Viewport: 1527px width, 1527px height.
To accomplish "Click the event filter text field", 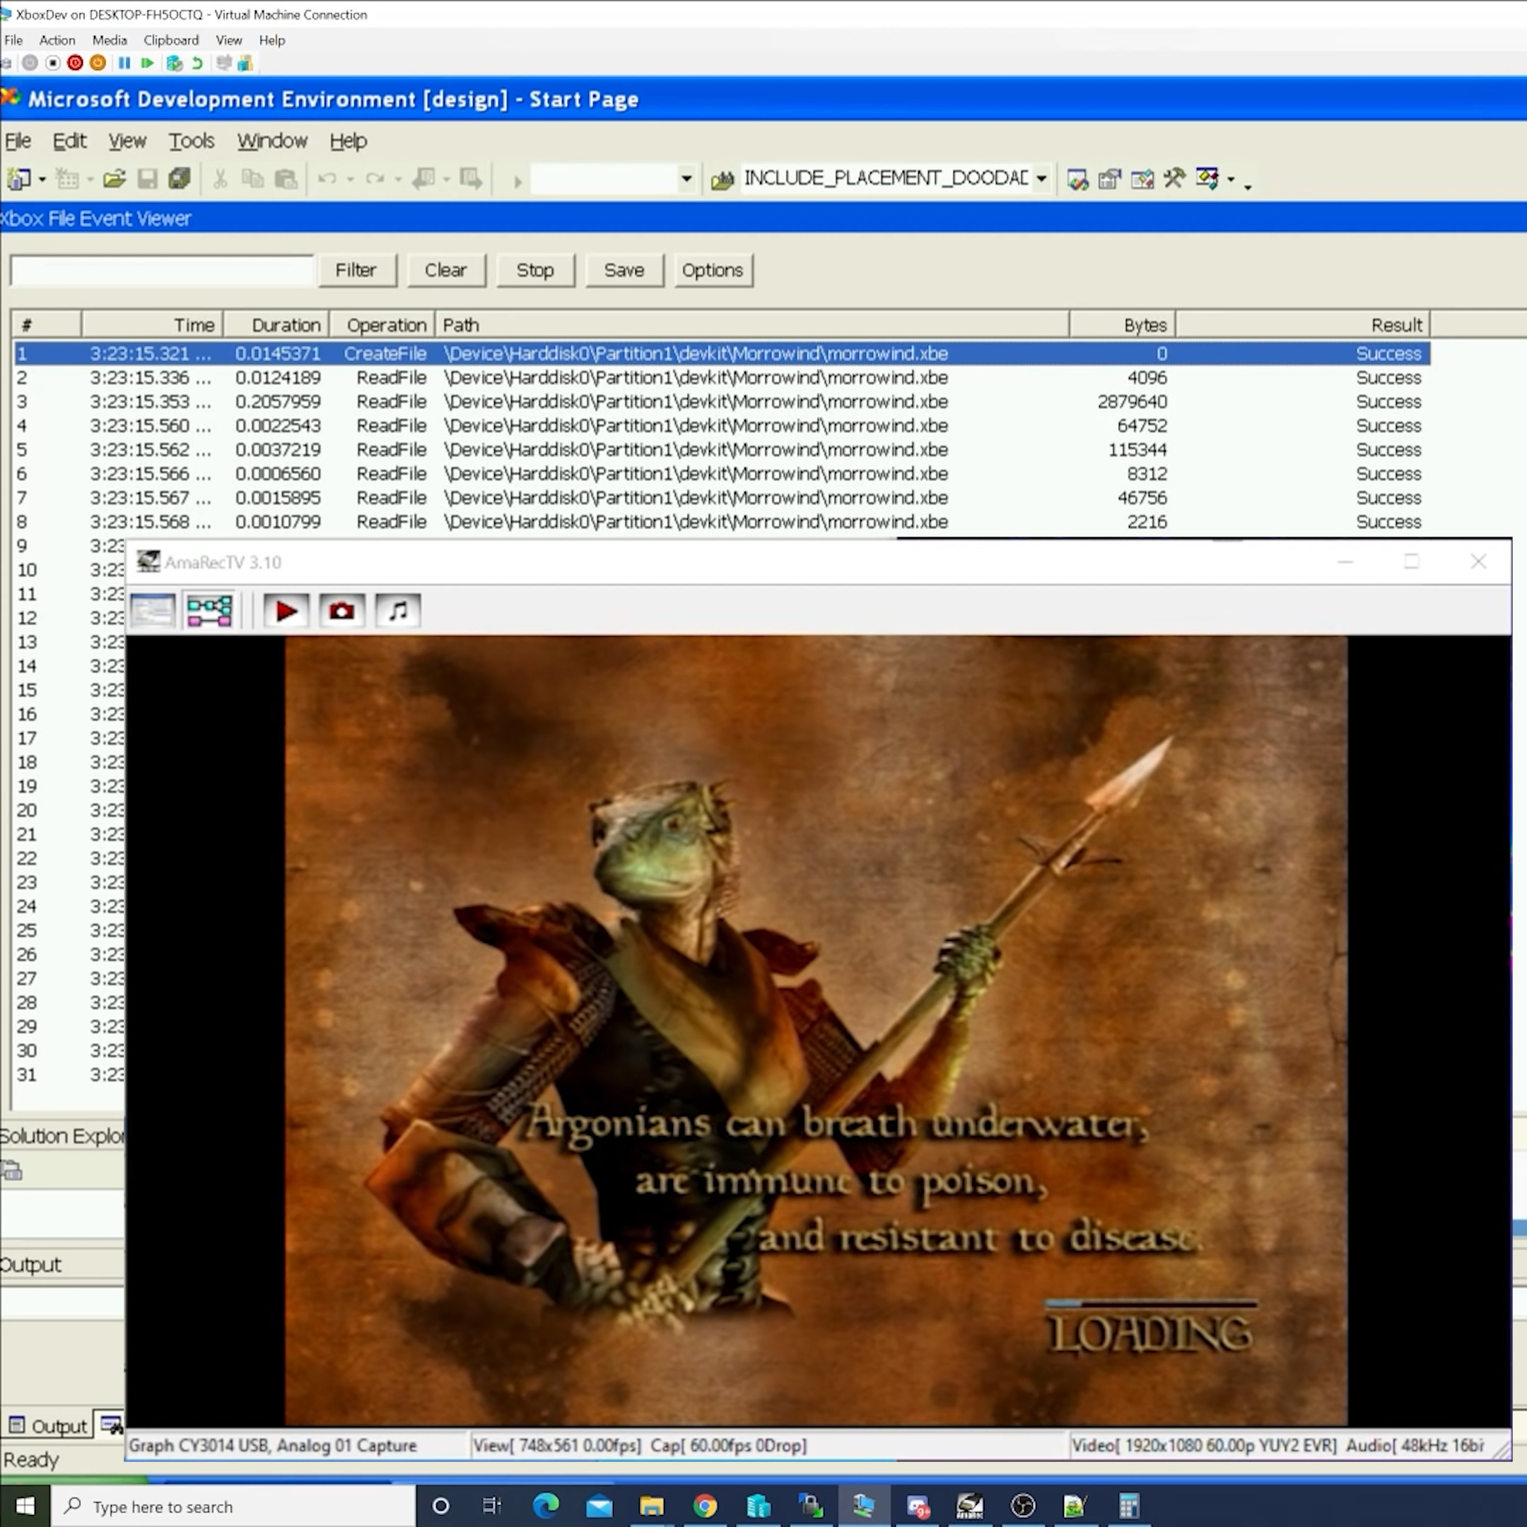I will 162,270.
